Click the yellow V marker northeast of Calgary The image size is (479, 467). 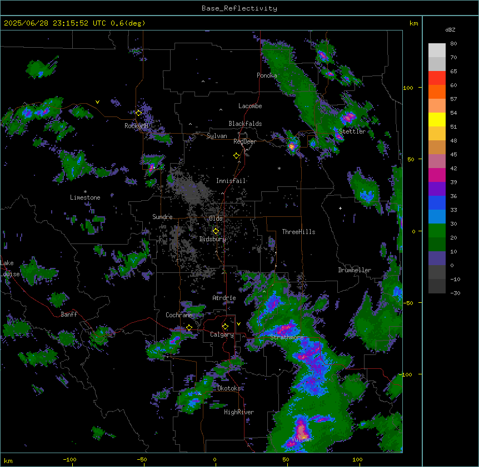[x=238, y=324]
